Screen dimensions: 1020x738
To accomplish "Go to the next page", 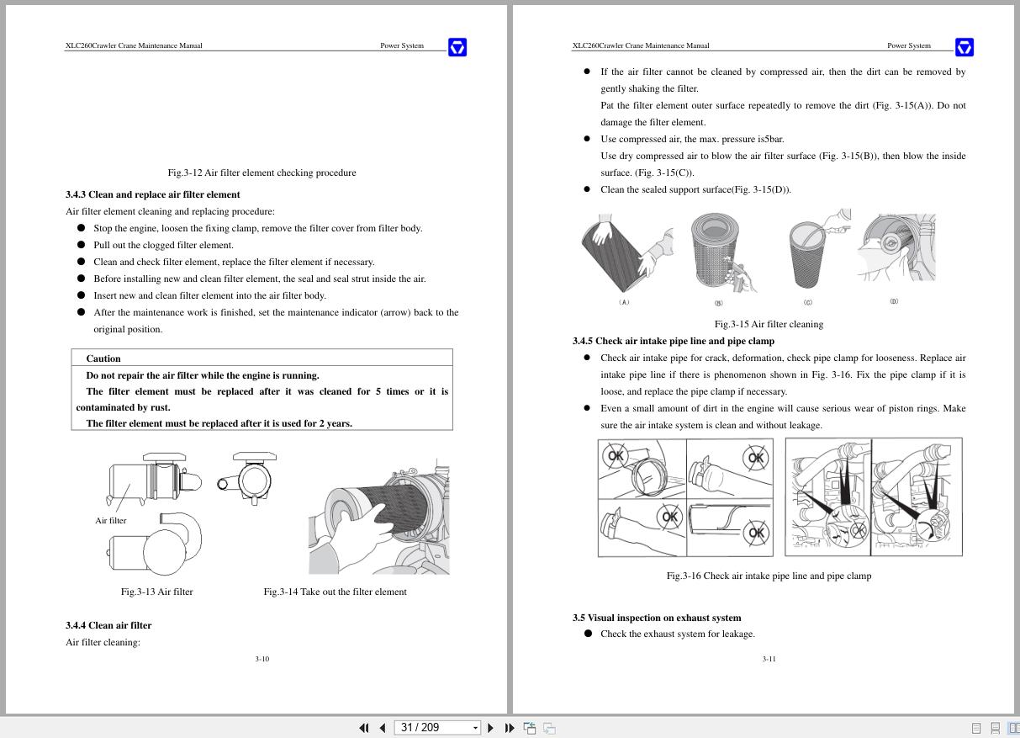I will click(491, 728).
